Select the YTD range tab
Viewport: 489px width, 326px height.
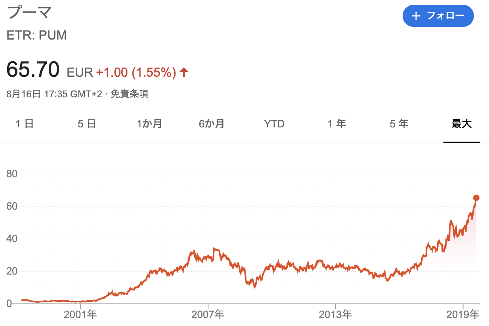[274, 124]
